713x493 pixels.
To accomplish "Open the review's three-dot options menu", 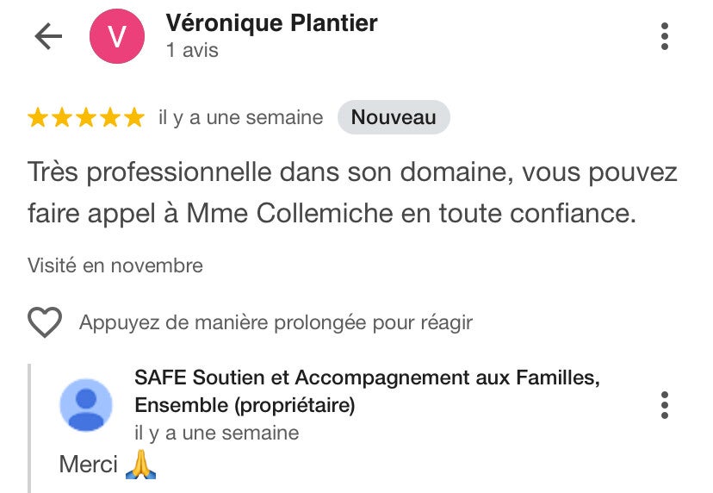I will click(x=664, y=36).
